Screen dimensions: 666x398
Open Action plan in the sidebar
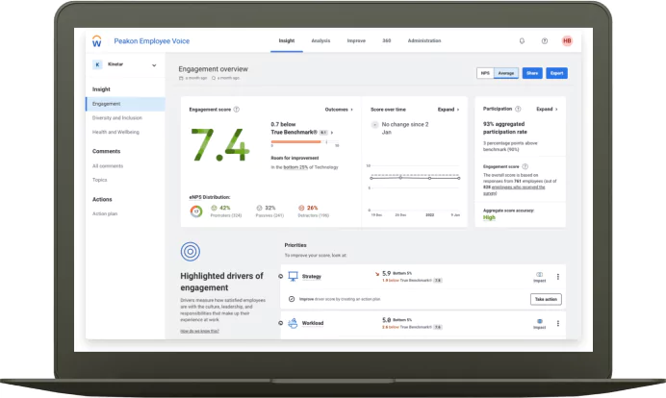coord(105,213)
